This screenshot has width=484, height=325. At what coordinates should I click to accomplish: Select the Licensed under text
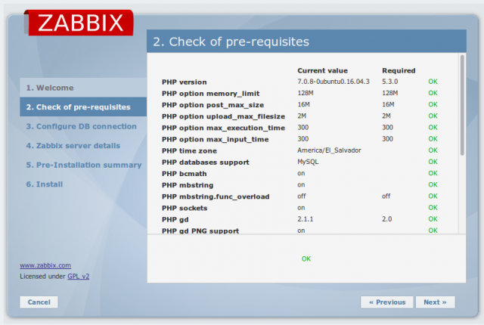(42, 277)
